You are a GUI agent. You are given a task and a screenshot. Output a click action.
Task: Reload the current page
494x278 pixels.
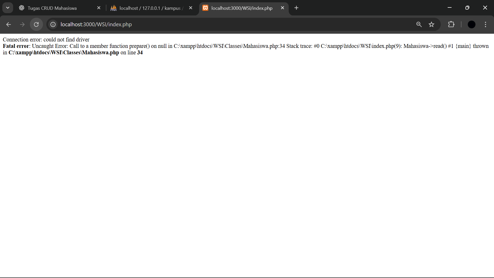36,24
